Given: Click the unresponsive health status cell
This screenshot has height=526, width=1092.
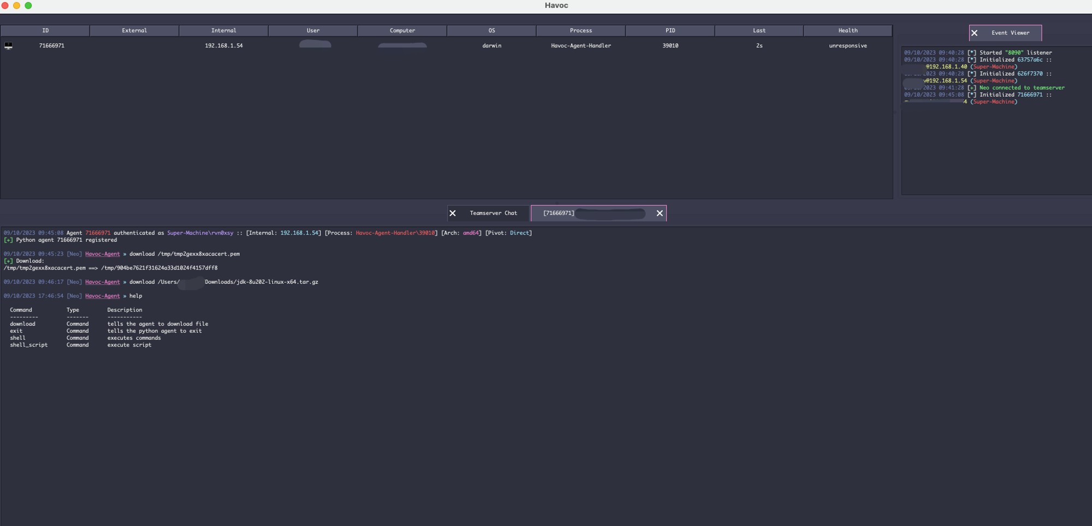Looking at the screenshot, I should coord(848,46).
